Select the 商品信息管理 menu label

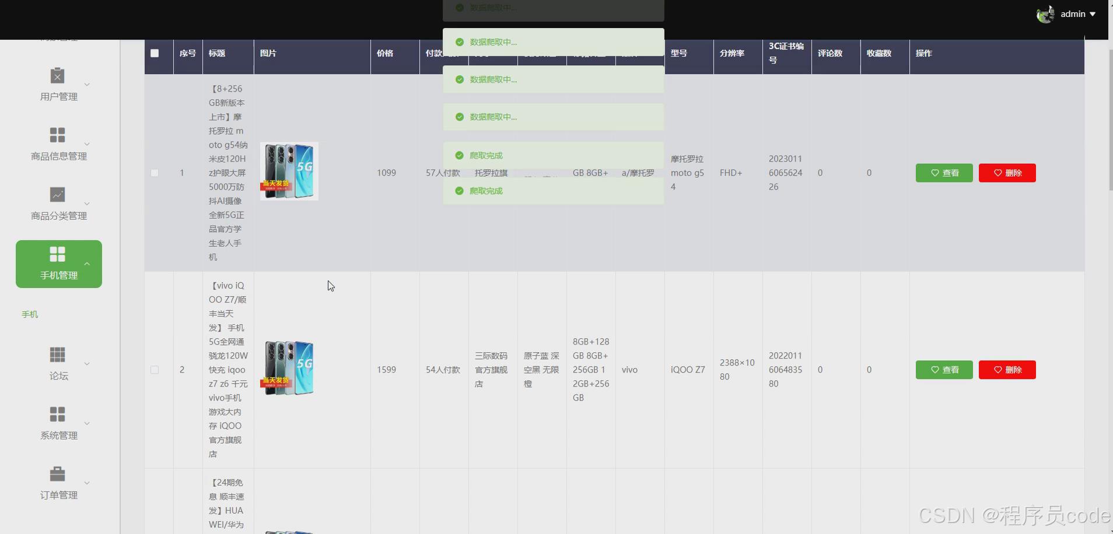[59, 156]
